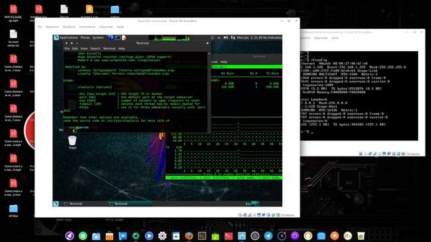Open the purple arrow app in dock
431x242 pixels.
tap(69, 236)
